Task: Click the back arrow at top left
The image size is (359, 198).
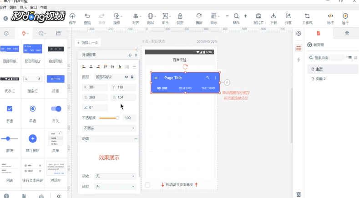Action: tap(6, 19)
